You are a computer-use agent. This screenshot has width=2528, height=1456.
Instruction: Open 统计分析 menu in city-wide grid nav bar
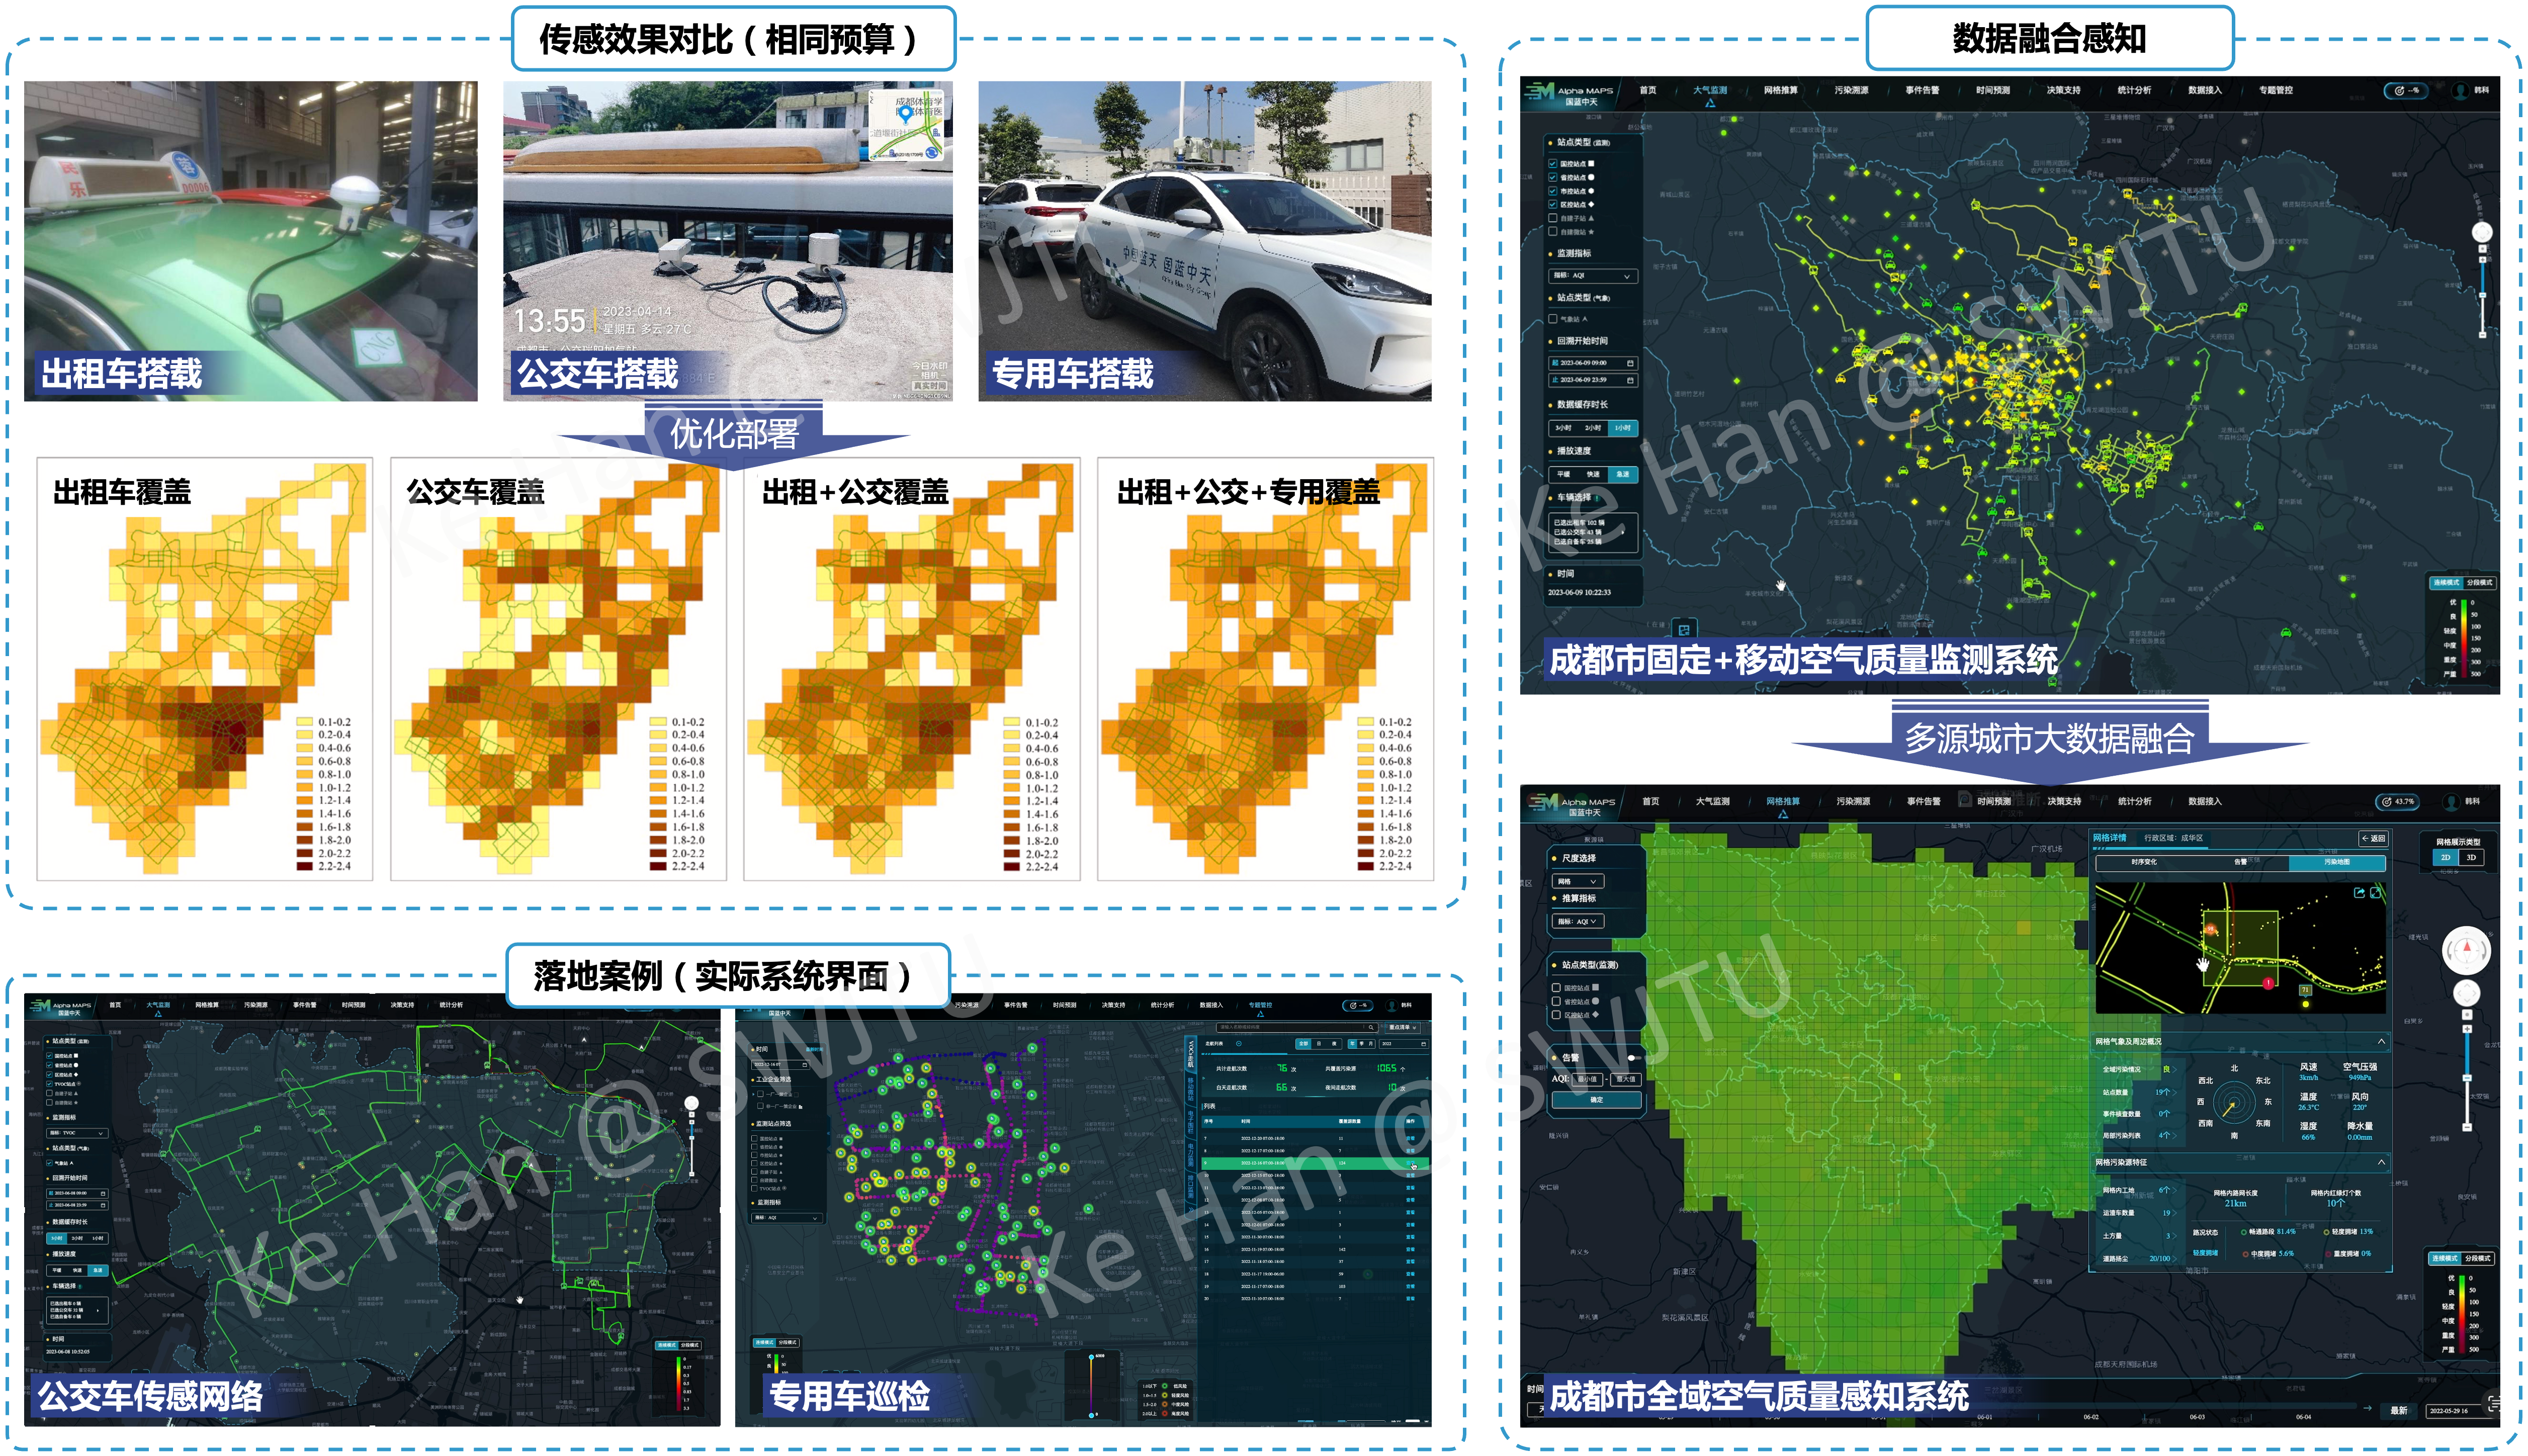[x=2135, y=802]
